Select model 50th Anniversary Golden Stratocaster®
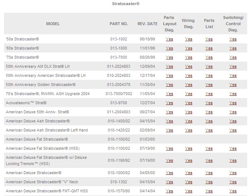Image resolution: width=249 pixels, height=196 pixels. (x=41, y=85)
